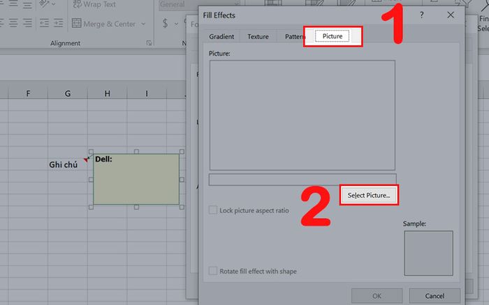
Task: Click the OK button
Action: 377,296
